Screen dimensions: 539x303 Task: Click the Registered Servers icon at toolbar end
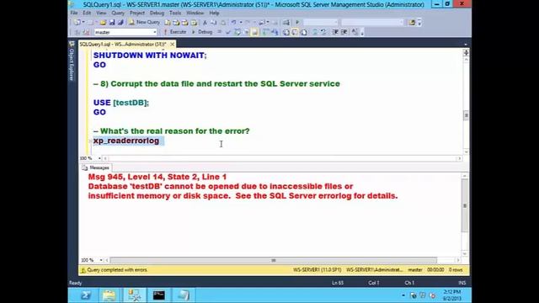(412, 23)
